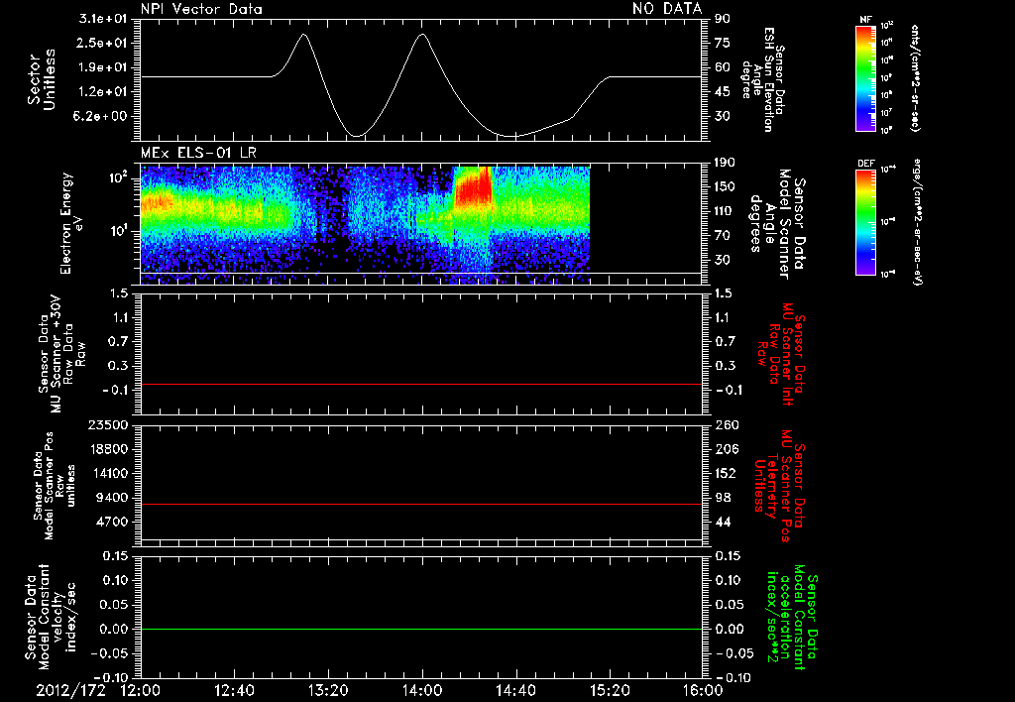Click the "75" sun elevation tick label
The height and width of the screenshot is (702, 1015).
coord(723,43)
